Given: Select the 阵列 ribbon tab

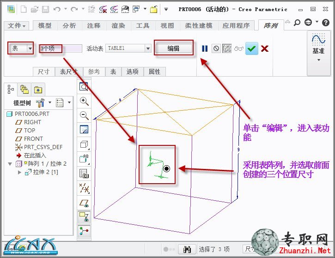Looking at the screenshot, I should point(271,25).
